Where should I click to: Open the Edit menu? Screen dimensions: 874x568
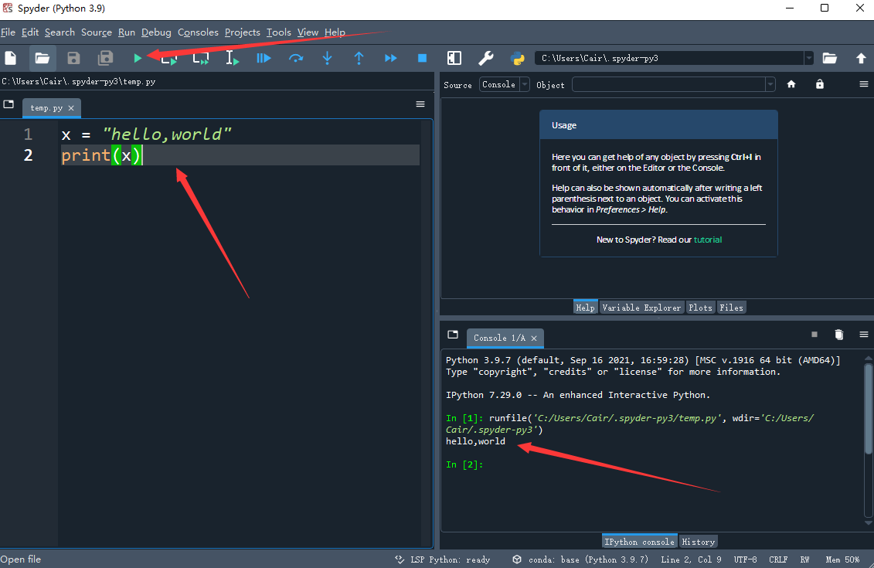30,32
